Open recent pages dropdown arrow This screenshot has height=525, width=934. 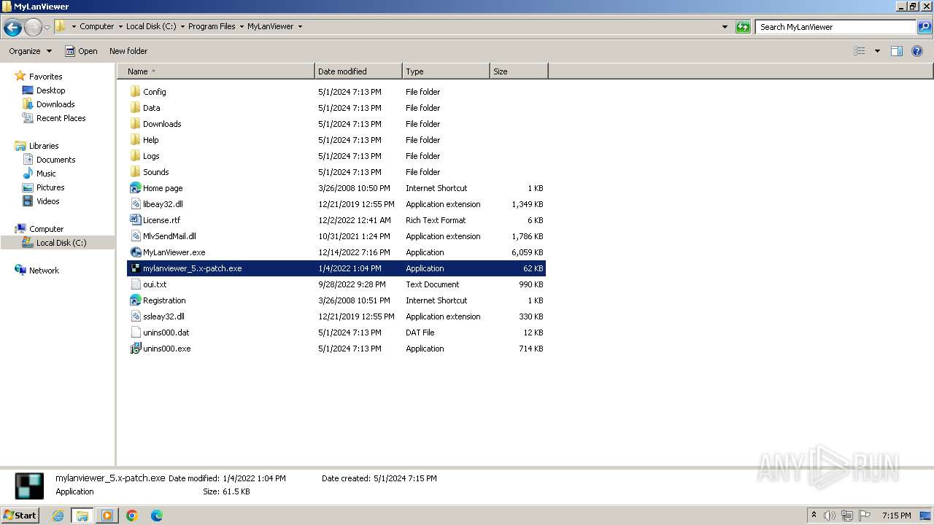[x=47, y=28]
